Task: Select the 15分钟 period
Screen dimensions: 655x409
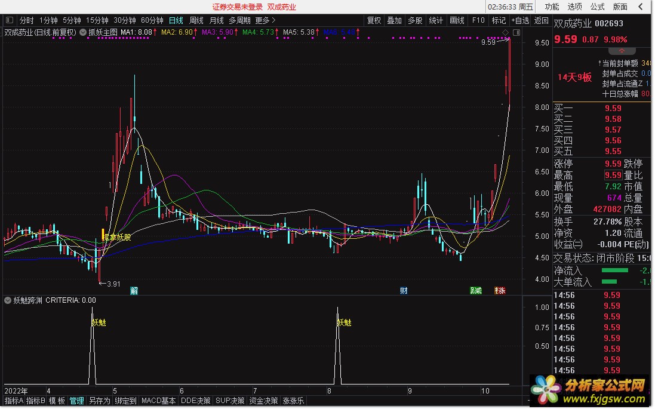Action: click(x=97, y=20)
